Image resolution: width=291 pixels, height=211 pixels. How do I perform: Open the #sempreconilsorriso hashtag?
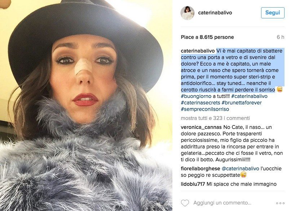click(x=205, y=109)
